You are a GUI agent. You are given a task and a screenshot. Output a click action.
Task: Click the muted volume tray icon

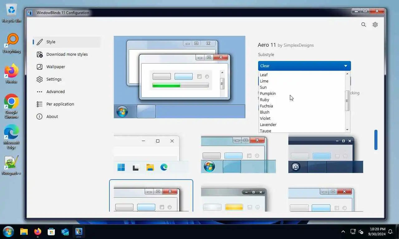[361, 232]
